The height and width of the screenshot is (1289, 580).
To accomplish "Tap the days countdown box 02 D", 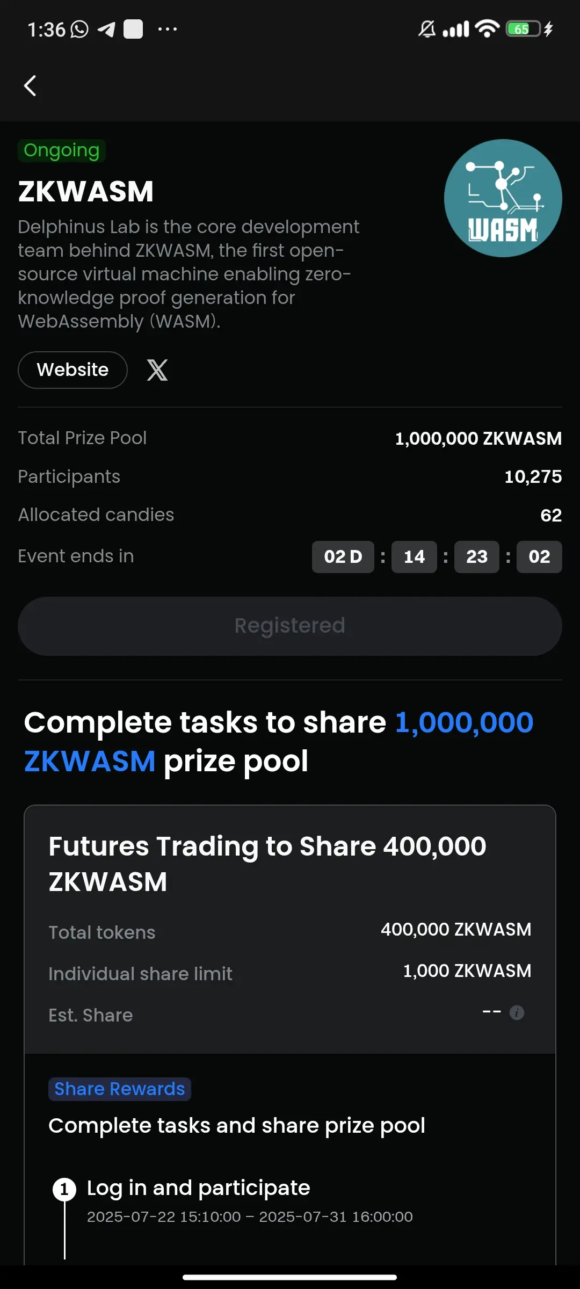I will (343, 557).
